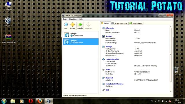Click the Meego1.1.vdi storage value

click(146, 66)
